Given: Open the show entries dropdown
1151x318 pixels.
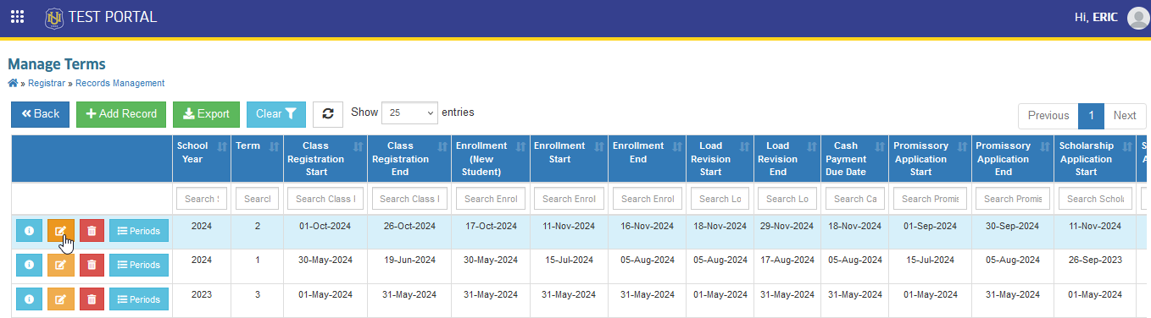Looking at the screenshot, I should [410, 112].
